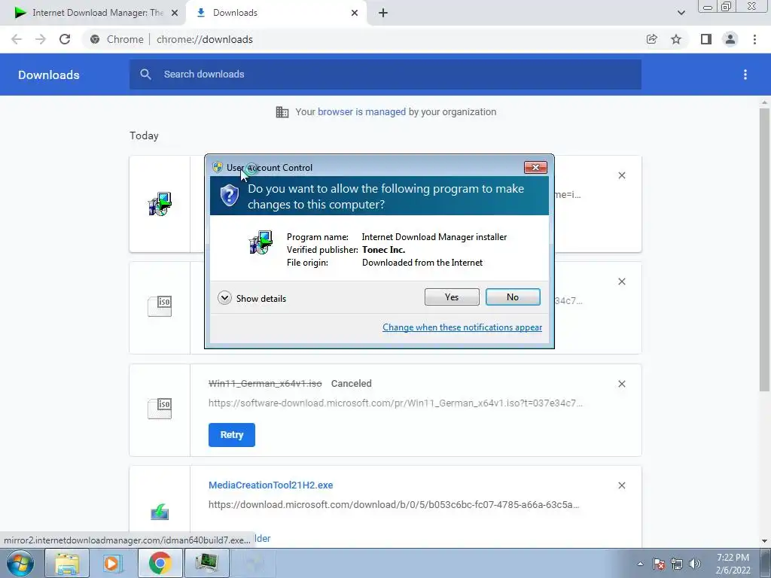This screenshot has width=771, height=578.
Task: Click the ISO file icon of second download
Action: (x=160, y=306)
